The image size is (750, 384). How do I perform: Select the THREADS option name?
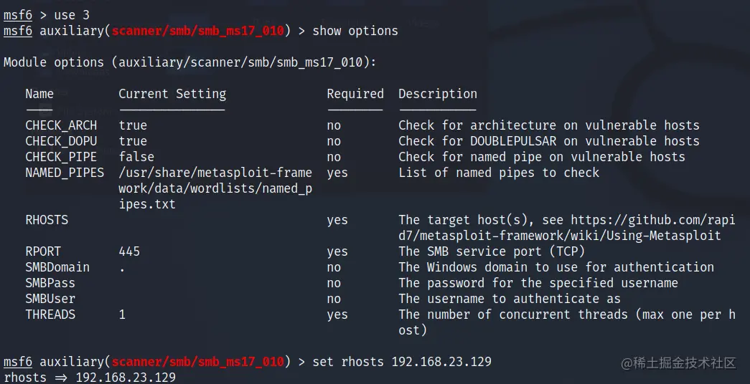50,315
